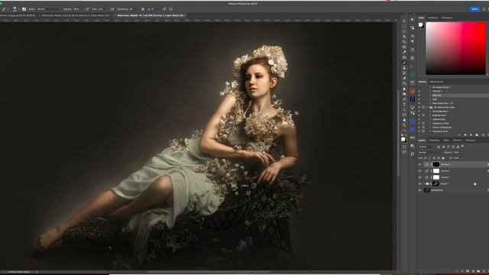This screenshot has height=275, width=489.
Task: Switch to the Adjustments tab
Action: tap(436, 82)
